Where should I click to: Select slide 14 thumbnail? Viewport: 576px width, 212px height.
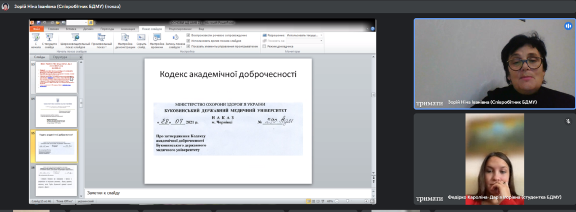point(56,112)
